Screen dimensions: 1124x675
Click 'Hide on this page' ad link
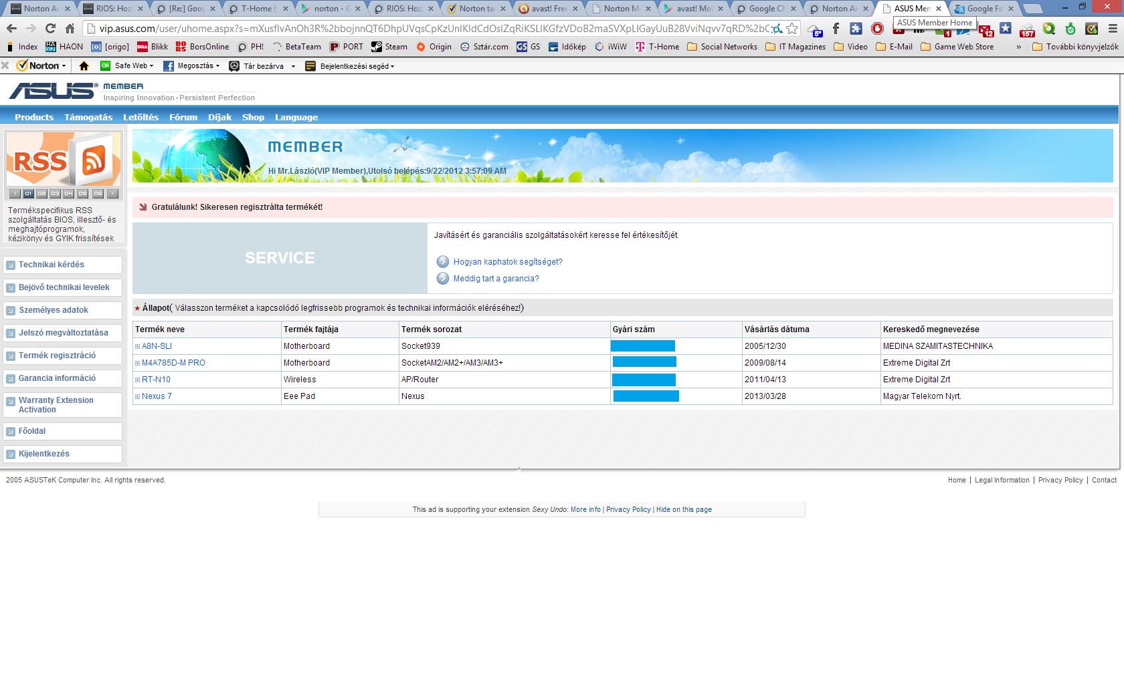pyautogui.click(x=684, y=509)
